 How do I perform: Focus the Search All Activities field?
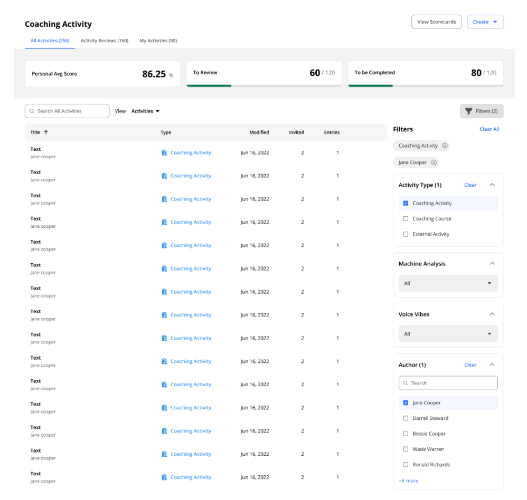click(x=67, y=111)
